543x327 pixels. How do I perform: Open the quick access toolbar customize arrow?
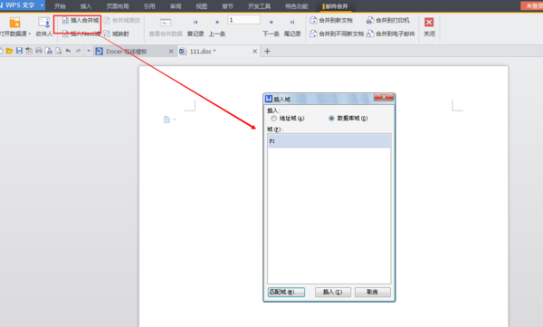[x=89, y=51]
